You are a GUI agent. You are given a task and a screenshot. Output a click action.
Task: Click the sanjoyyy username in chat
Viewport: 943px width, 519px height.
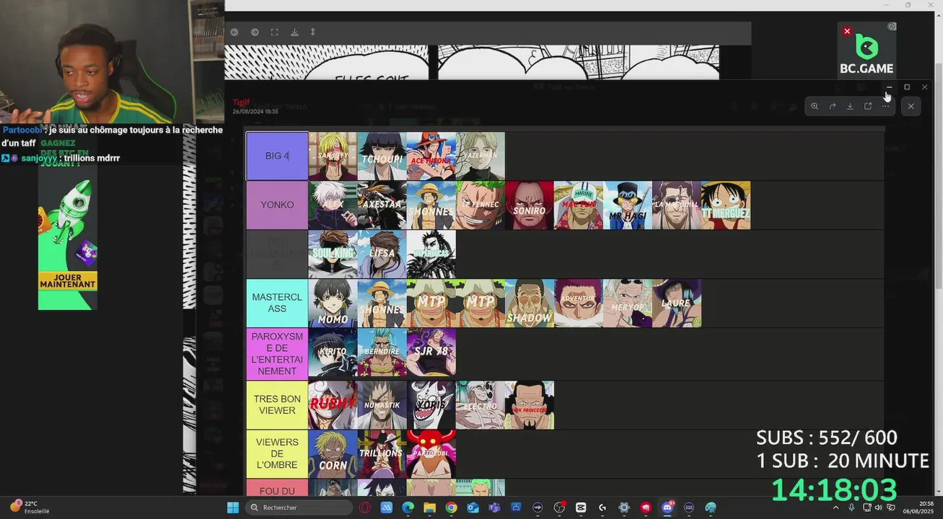50,158
